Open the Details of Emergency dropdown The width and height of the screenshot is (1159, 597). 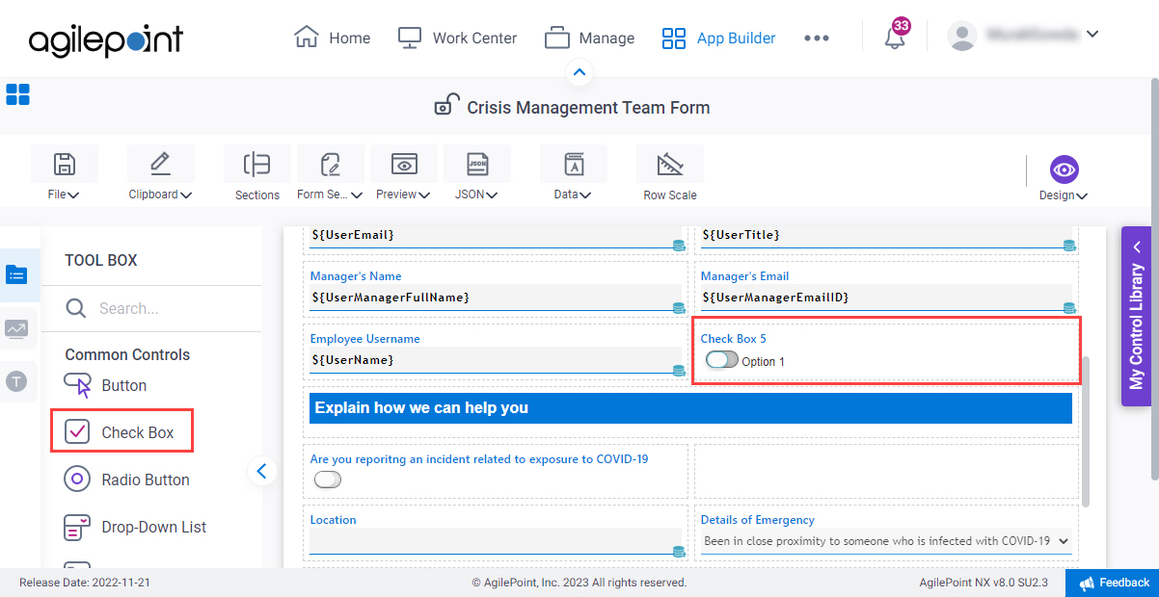tap(886, 541)
